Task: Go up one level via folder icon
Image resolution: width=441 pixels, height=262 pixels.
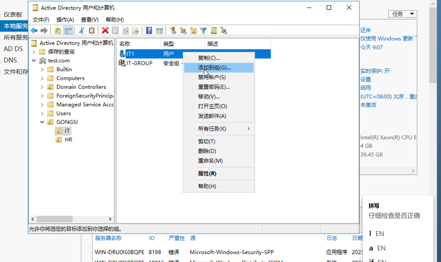Action: (58, 31)
